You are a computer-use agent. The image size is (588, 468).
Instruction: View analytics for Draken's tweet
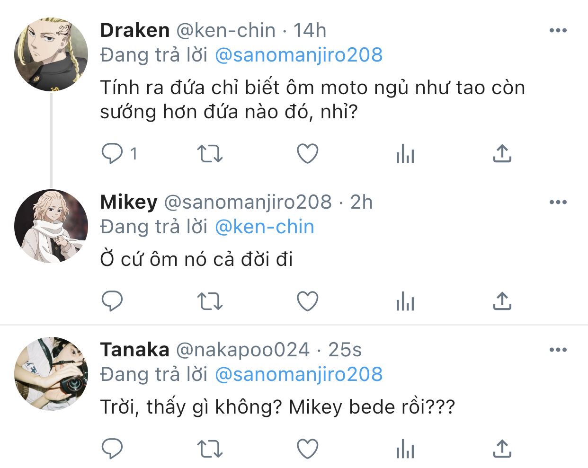coord(405,154)
